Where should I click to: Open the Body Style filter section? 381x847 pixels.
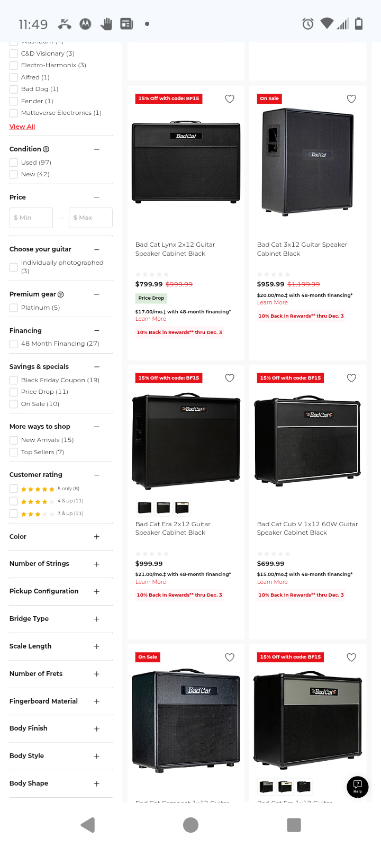(97, 756)
